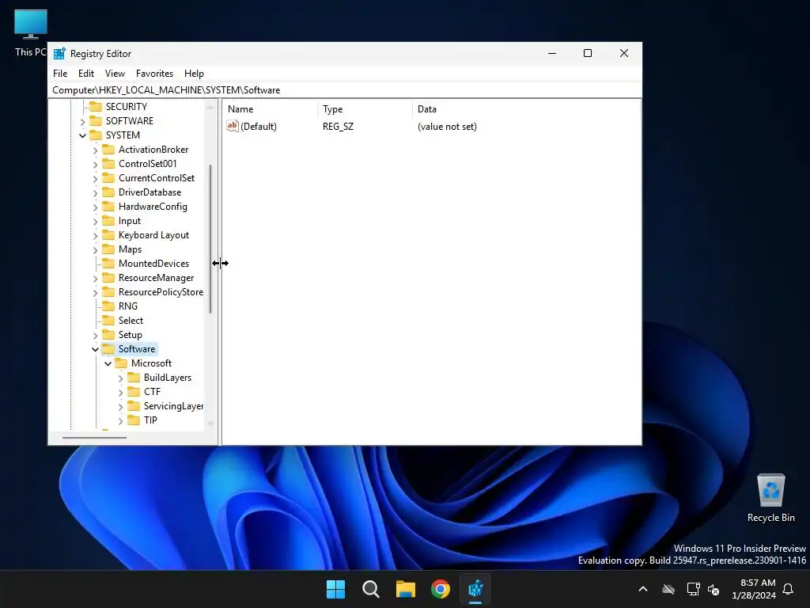810x608 pixels.
Task: Click the Keyboard Layout folder icon
Action: click(108, 234)
